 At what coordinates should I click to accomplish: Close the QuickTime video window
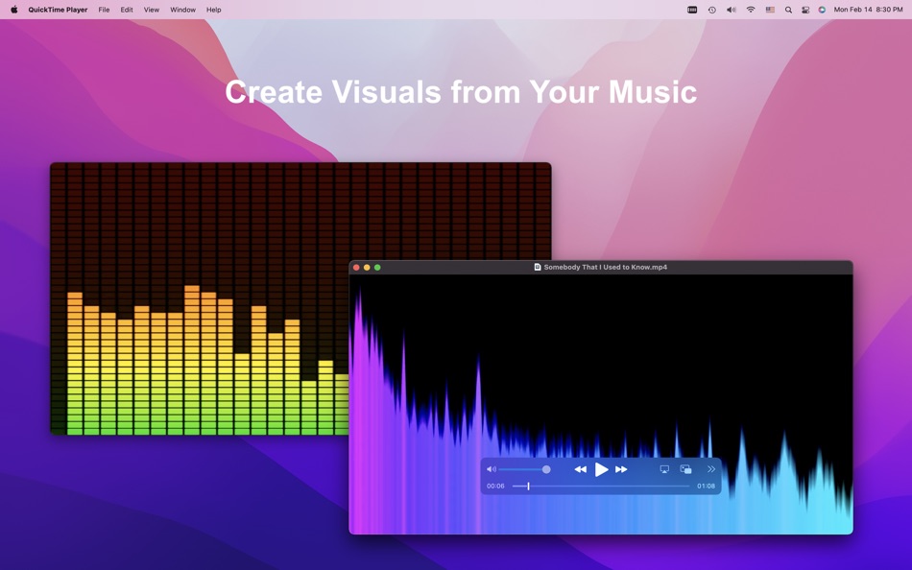tap(356, 268)
